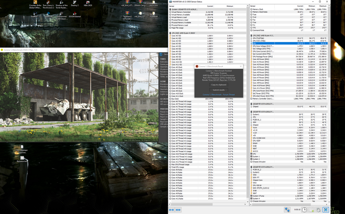Click Copy to clipboard in benchmark result
Image resolution: width=345 pixels, height=214 pixels.
pyautogui.click(x=218, y=85)
